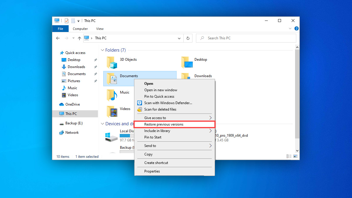This screenshot has width=352, height=198.
Task: Select Backup (E:) in the navigation pane
Action: pos(74,123)
